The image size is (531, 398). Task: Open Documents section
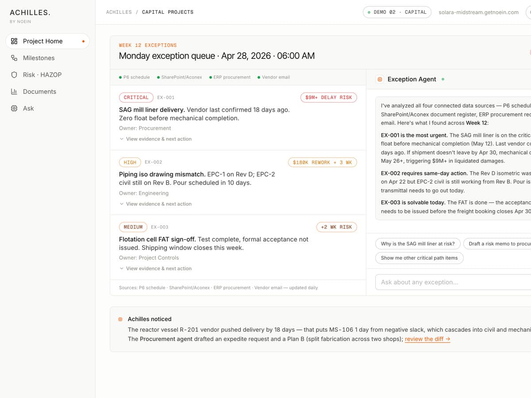[x=47, y=92]
